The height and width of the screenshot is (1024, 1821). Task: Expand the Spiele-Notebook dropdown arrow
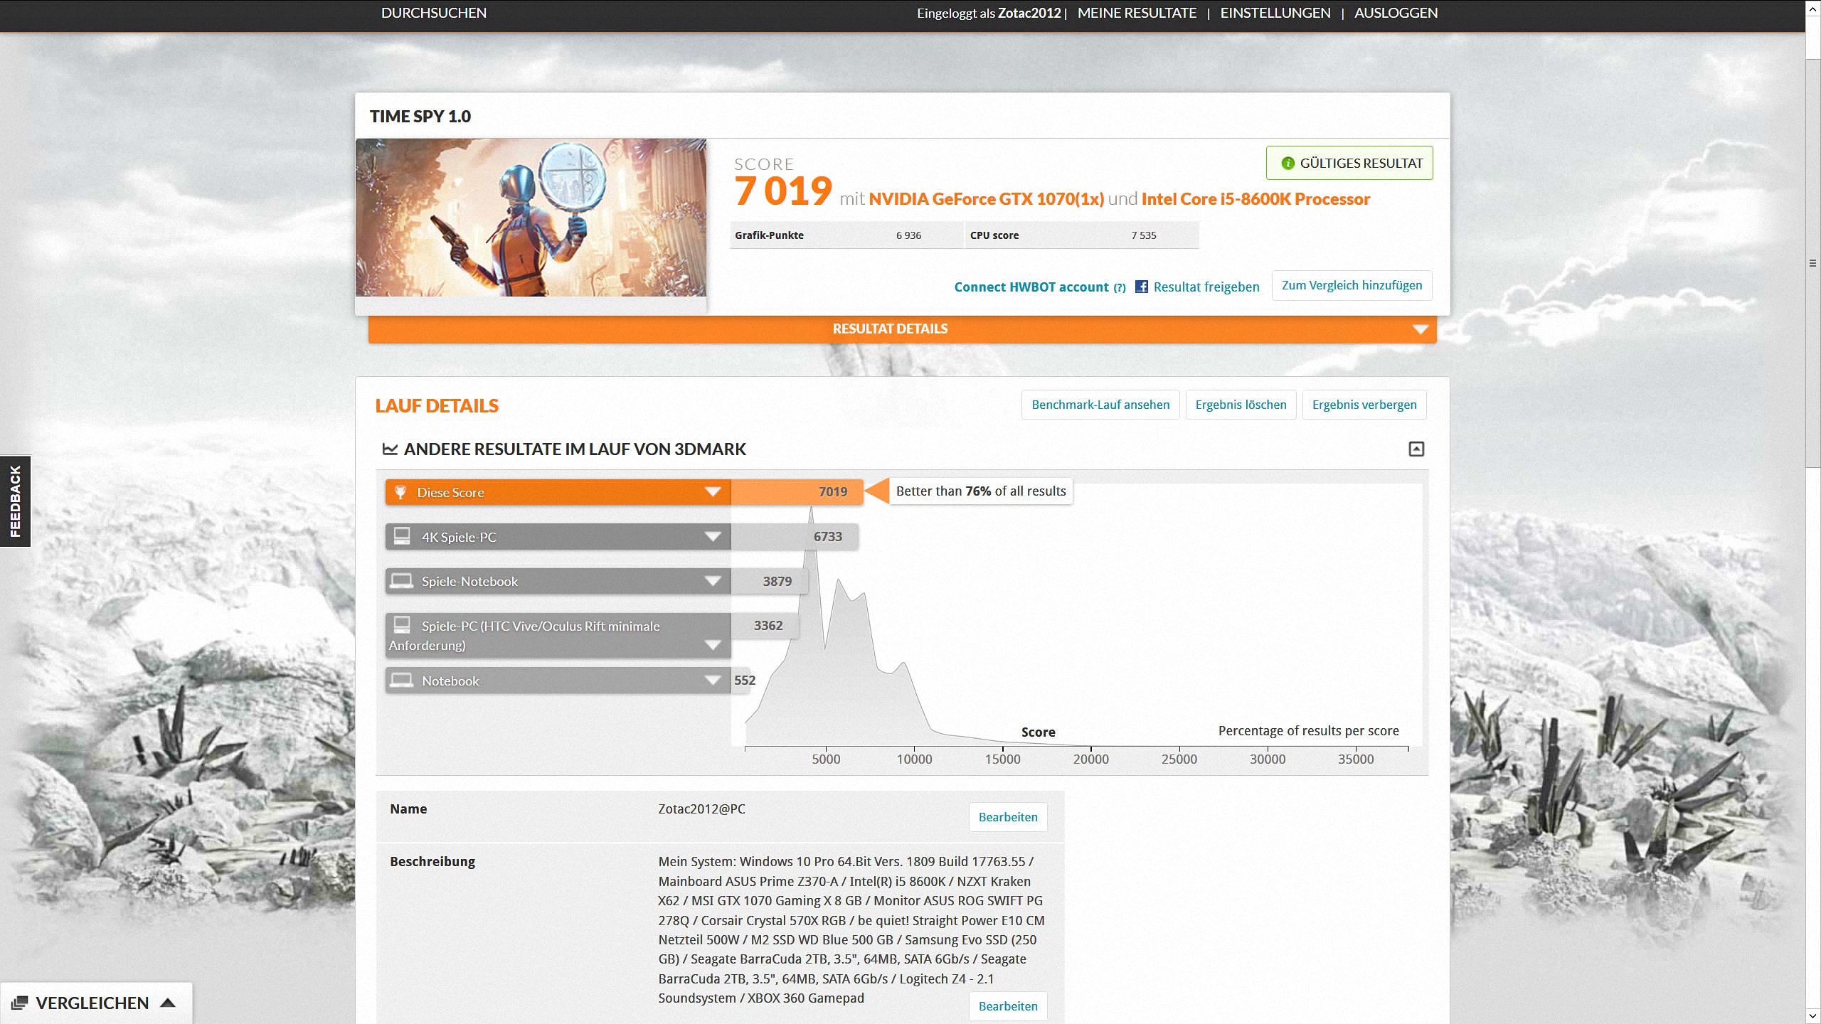[x=713, y=581]
